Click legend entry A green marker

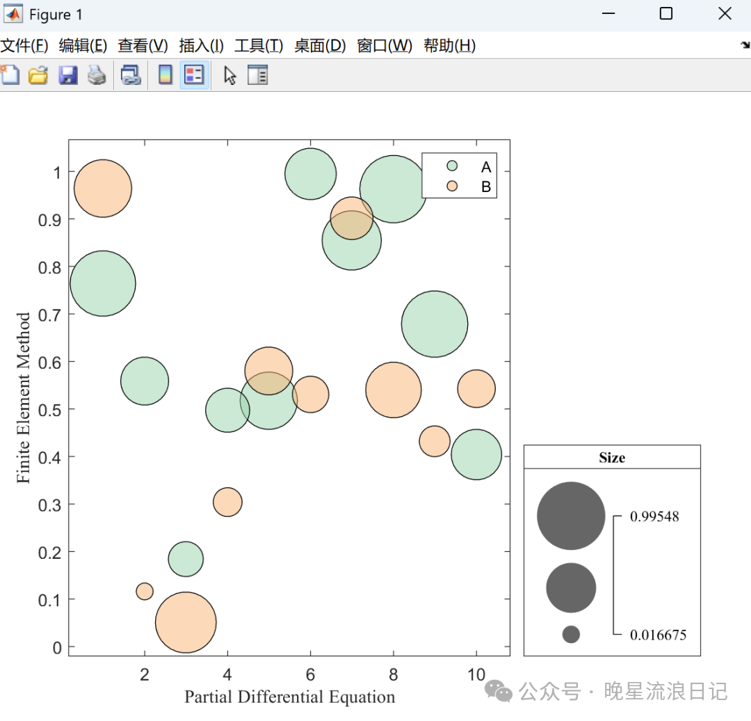pyautogui.click(x=452, y=166)
